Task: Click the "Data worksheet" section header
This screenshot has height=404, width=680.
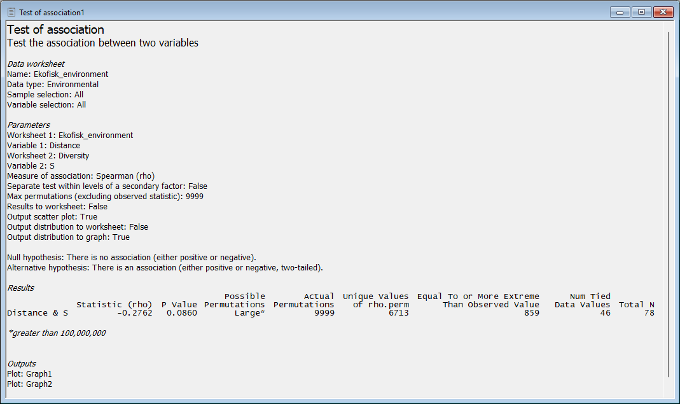Action: click(x=36, y=64)
